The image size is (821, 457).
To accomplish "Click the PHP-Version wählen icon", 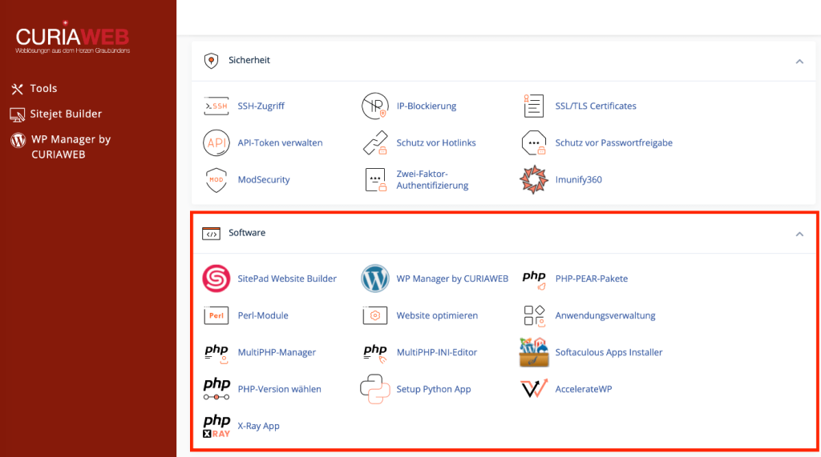I will point(216,390).
